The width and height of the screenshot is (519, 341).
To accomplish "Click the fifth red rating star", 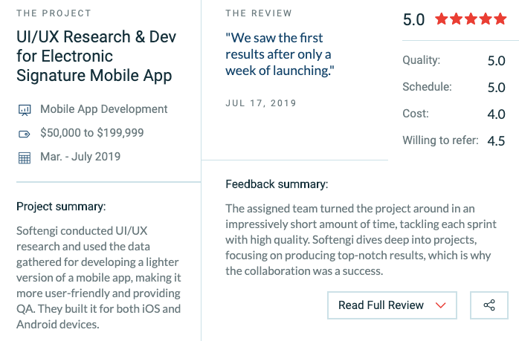I will tap(500, 19).
